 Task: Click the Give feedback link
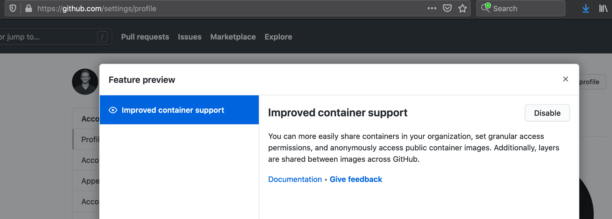click(356, 179)
